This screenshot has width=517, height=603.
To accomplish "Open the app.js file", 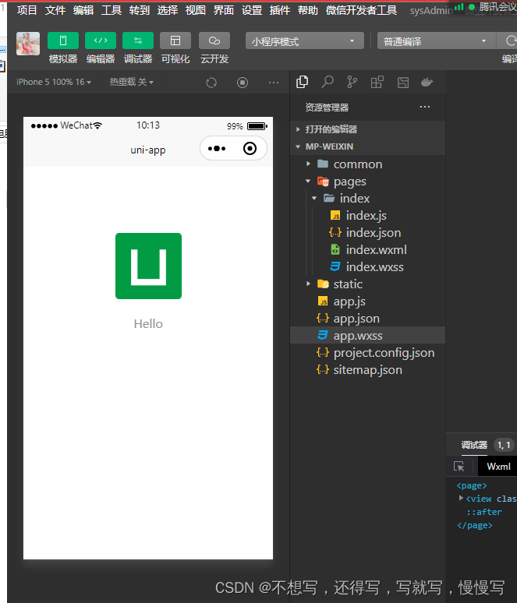I will click(x=367, y=301).
